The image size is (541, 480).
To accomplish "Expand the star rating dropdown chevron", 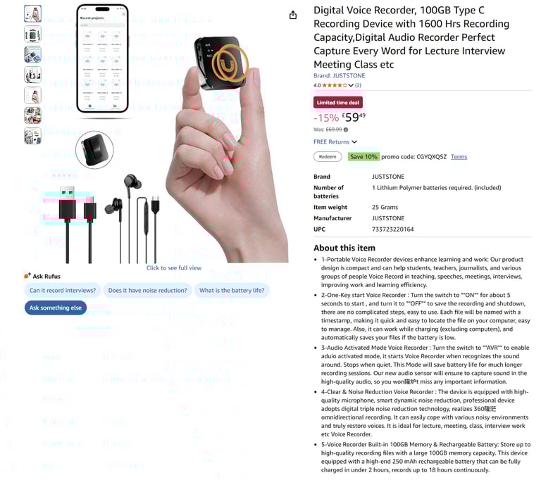I will 351,85.
